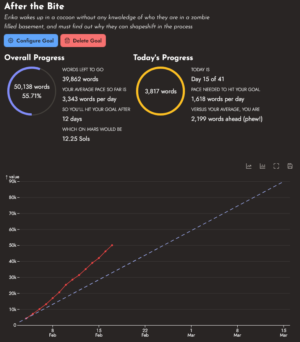Click the "3,343 words per day" average pace
The width and height of the screenshot is (300, 342).
pyautogui.click(x=89, y=99)
